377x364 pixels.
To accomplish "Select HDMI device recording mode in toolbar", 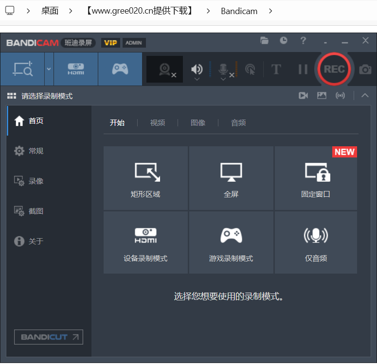I will (76, 69).
